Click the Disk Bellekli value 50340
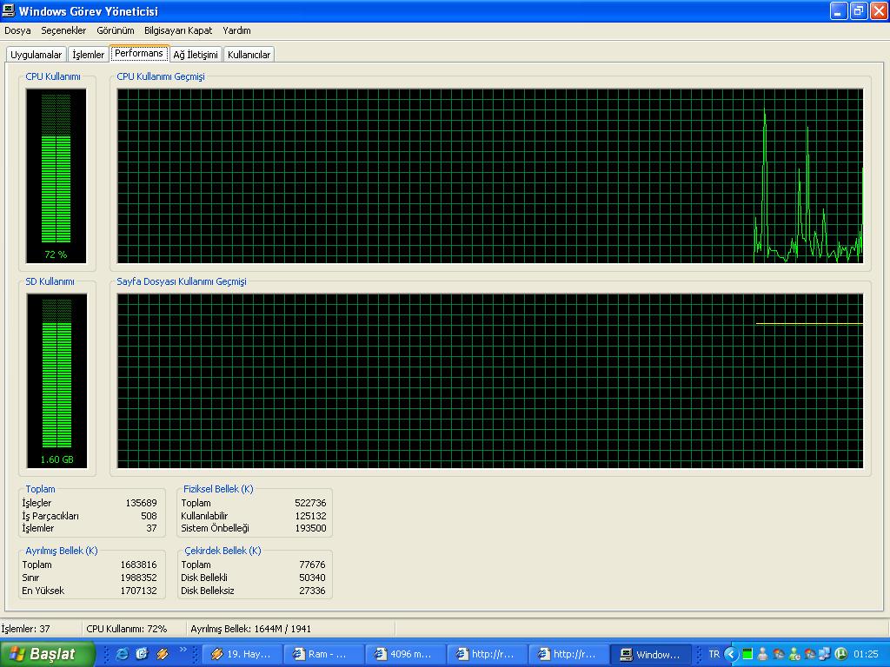The height and width of the screenshot is (667, 890). [x=312, y=578]
